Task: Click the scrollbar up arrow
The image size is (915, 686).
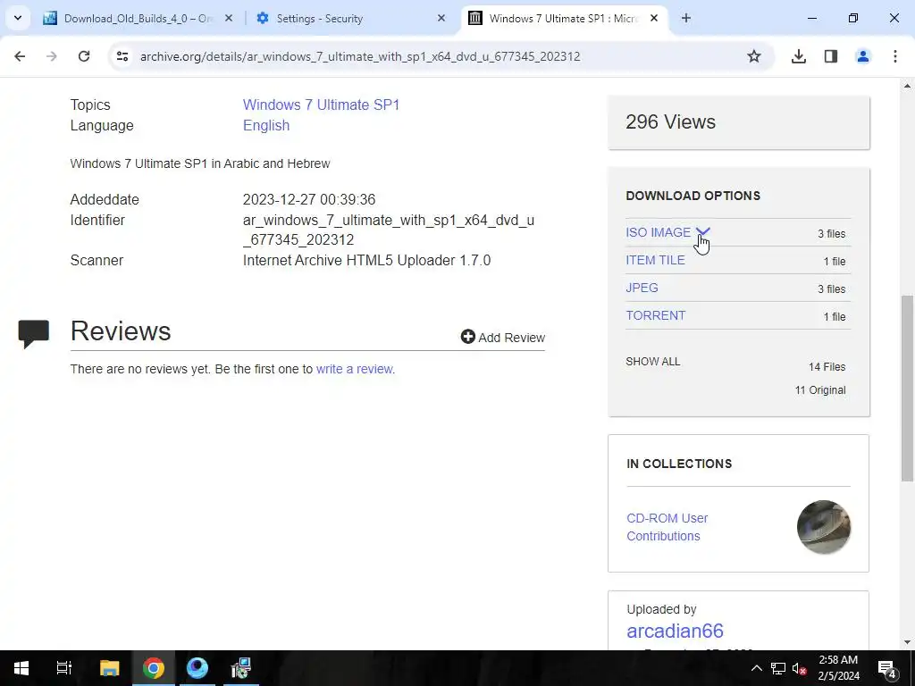Action: click(x=907, y=86)
